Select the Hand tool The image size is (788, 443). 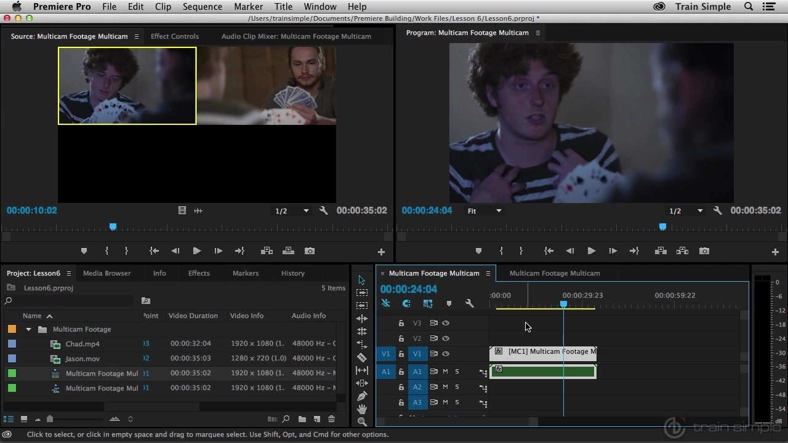[x=362, y=409]
